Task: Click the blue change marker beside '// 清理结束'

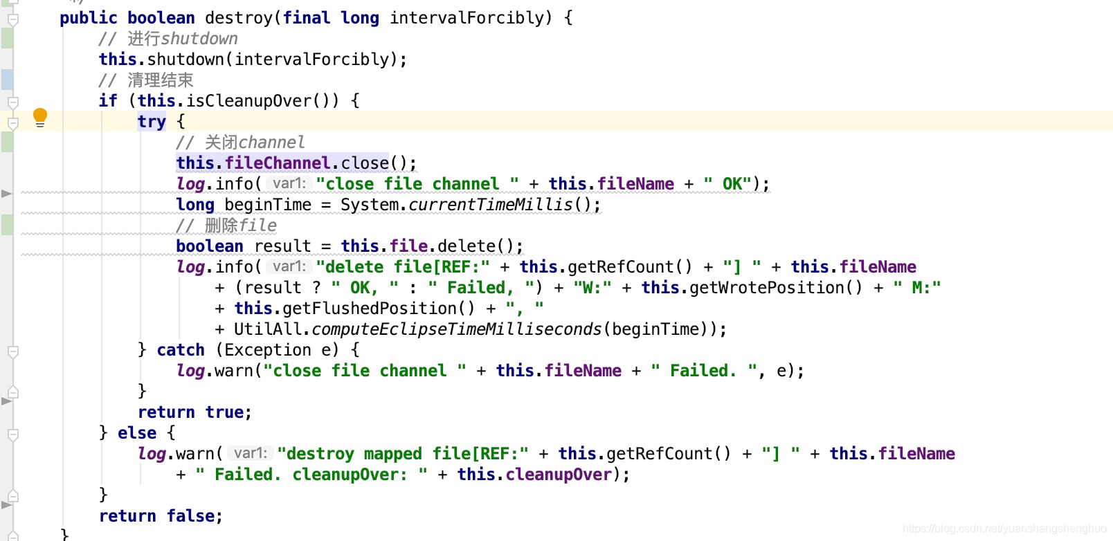Action: coord(7,80)
